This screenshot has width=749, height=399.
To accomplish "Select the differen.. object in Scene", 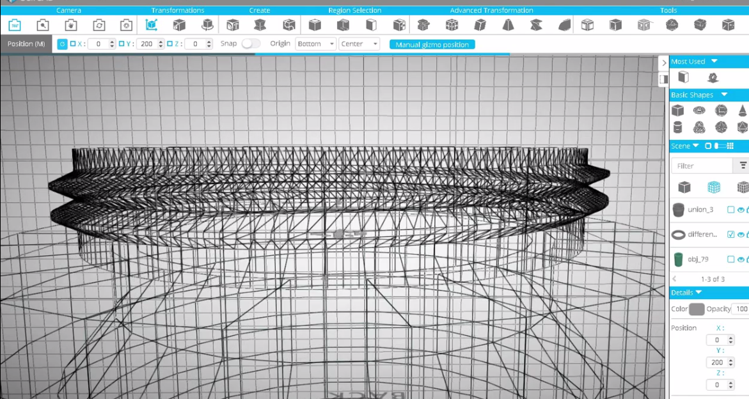I will coord(702,234).
